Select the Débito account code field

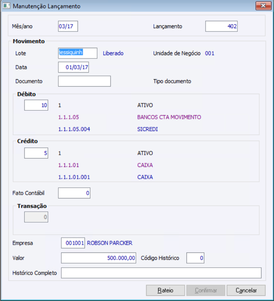(36, 105)
